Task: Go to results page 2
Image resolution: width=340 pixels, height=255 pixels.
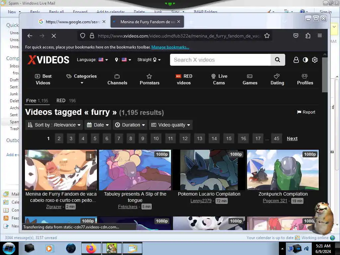Action: pos(59,138)
